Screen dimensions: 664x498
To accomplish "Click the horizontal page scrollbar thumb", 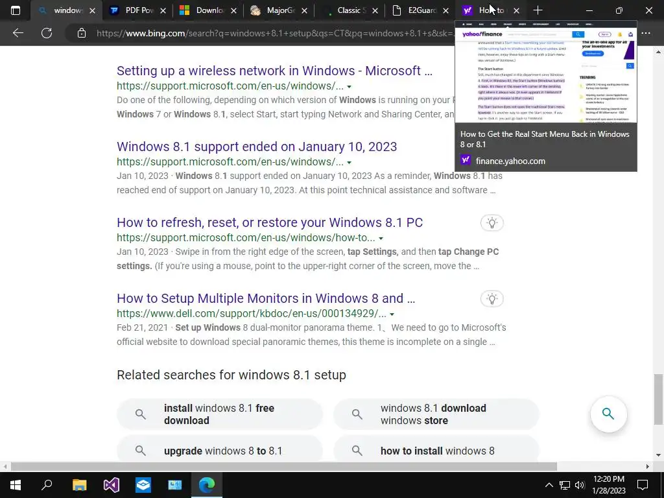I will [x=284, y=466].
